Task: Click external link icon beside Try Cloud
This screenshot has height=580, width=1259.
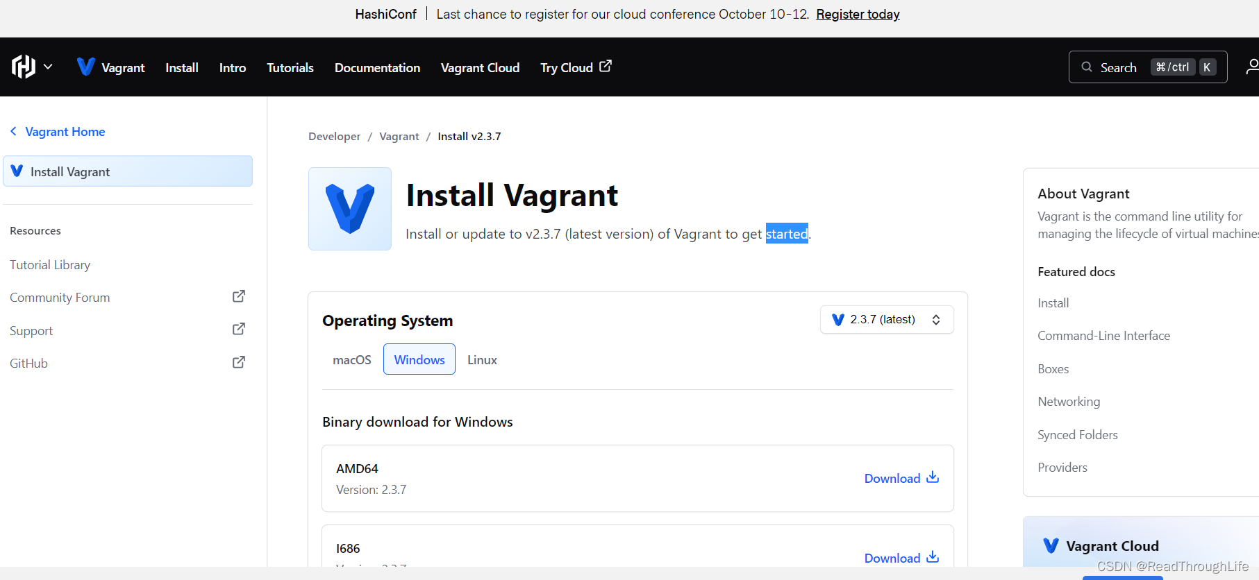Action: (606, 66)
